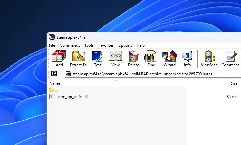Start the VirusScan tool
Image resolution: width=241 pixels, height=145 pixels.
pos(209,59)
